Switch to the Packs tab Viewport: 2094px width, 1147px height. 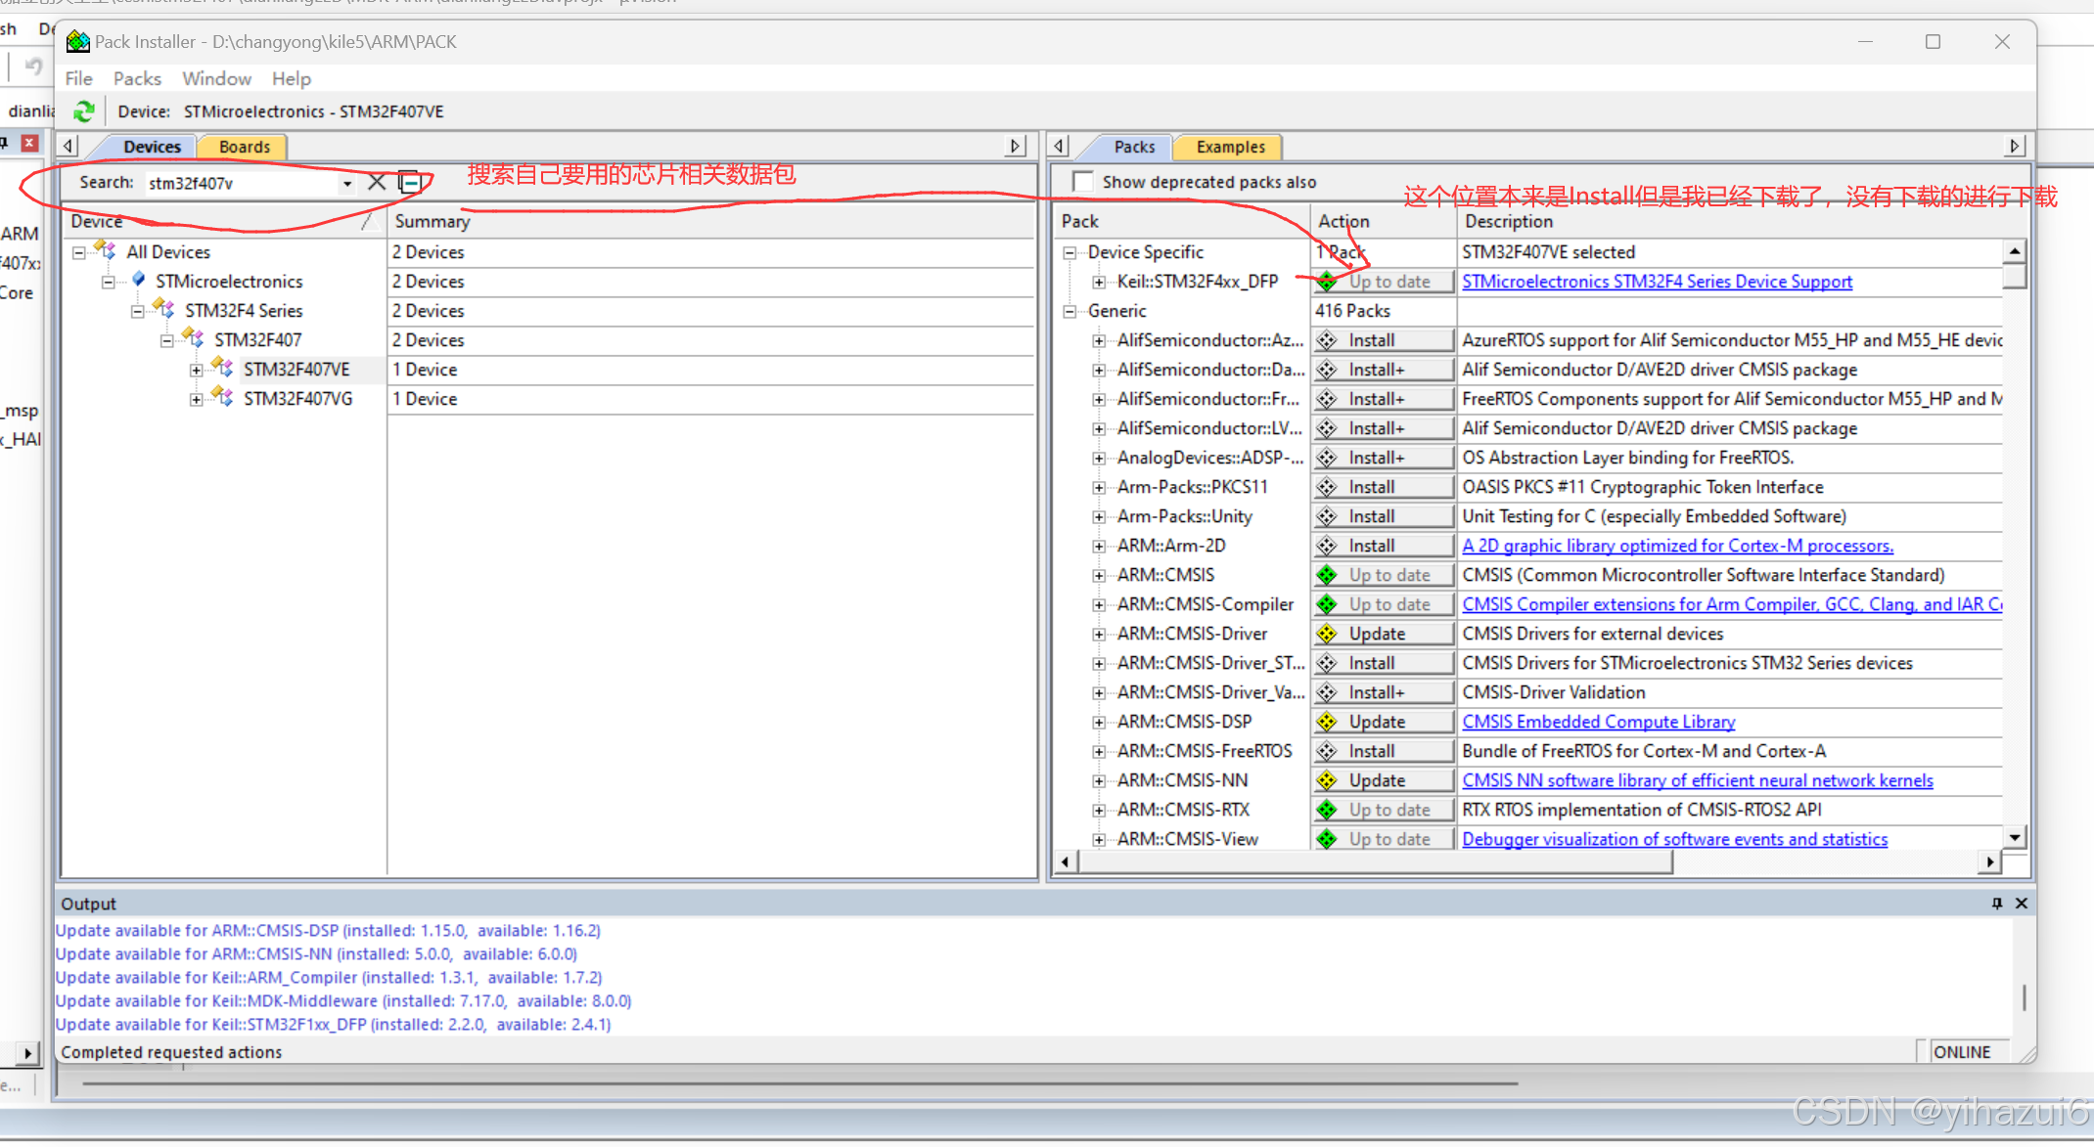[x=1134, y=147]
